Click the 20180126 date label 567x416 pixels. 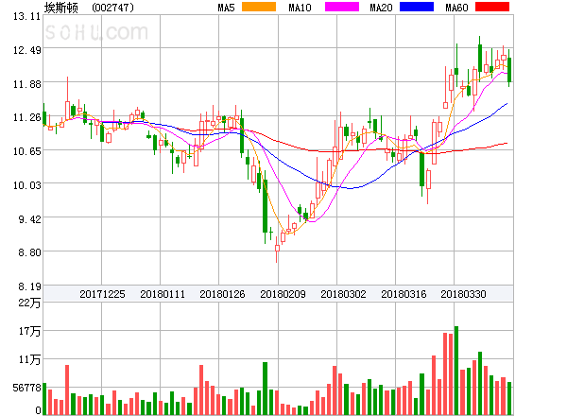tap(222, 294)
